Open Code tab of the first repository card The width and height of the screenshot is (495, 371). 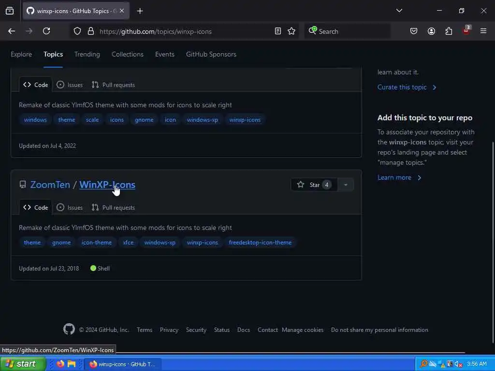[x=36, y=85]
